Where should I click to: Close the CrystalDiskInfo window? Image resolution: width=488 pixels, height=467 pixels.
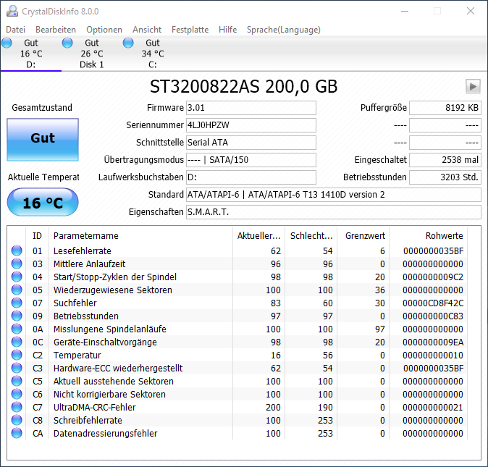pyautogui.click(x=471, y=11)
